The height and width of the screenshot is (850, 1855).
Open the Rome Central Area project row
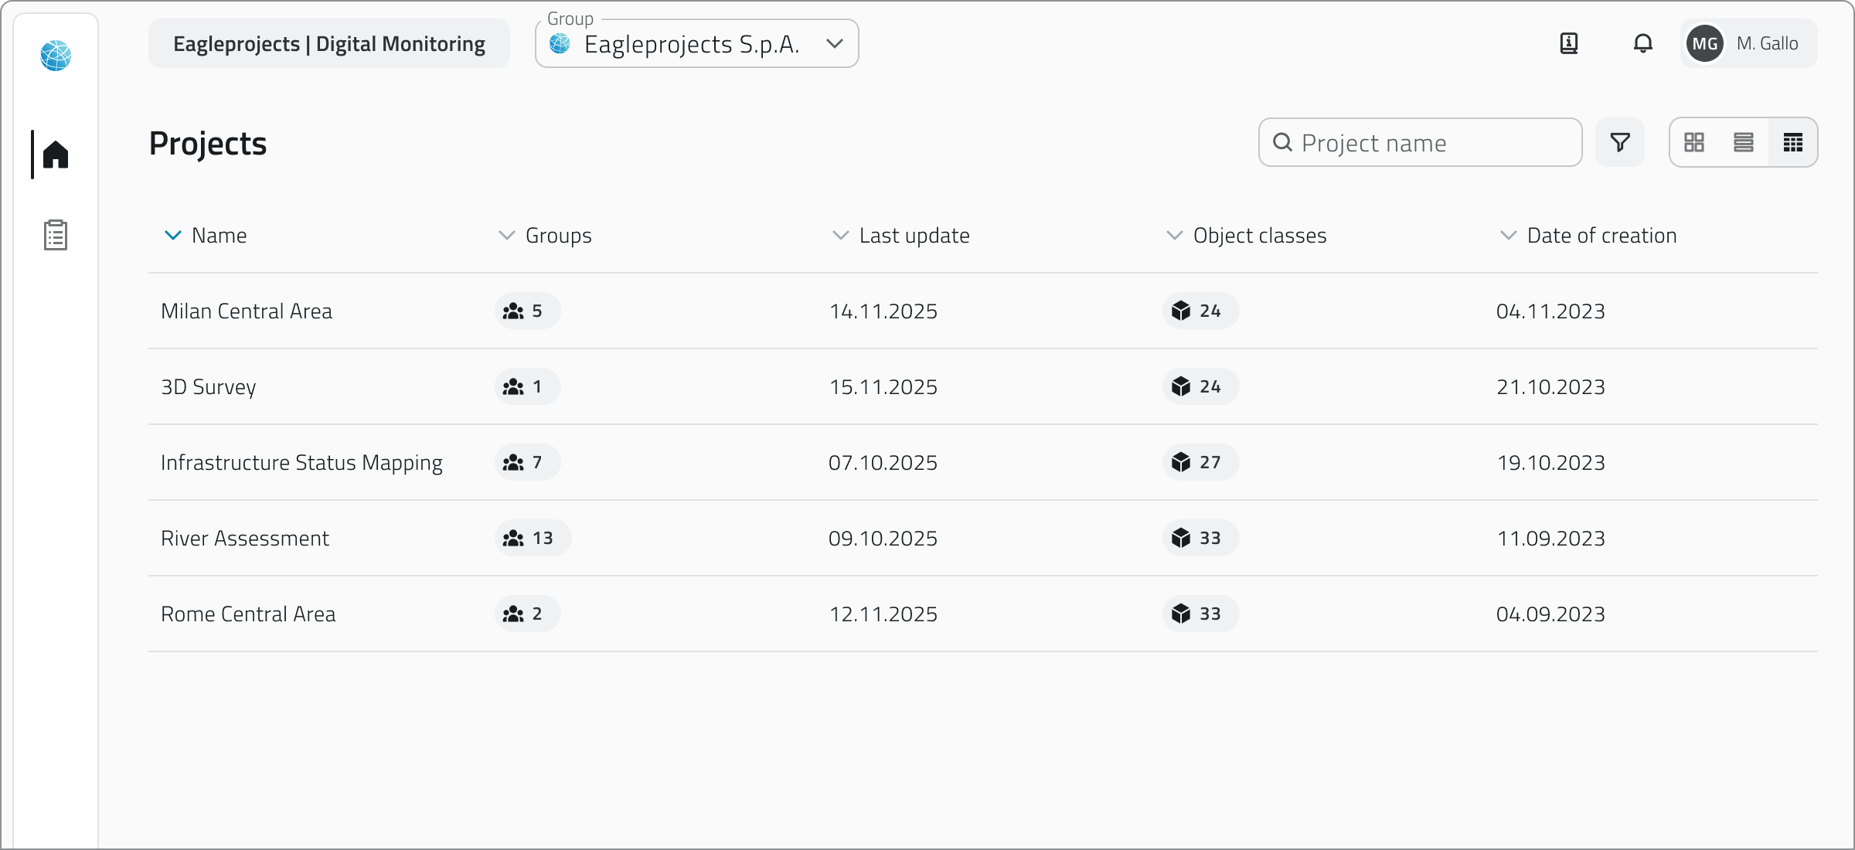(248, 614)
